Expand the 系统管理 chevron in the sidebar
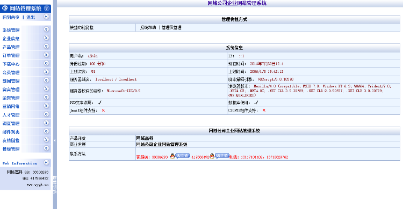Screen dimensions: 403x209 [46, 29]
